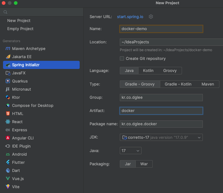Click the generator search box
Screen dimensions: 223x193
(x=42, y=12)
